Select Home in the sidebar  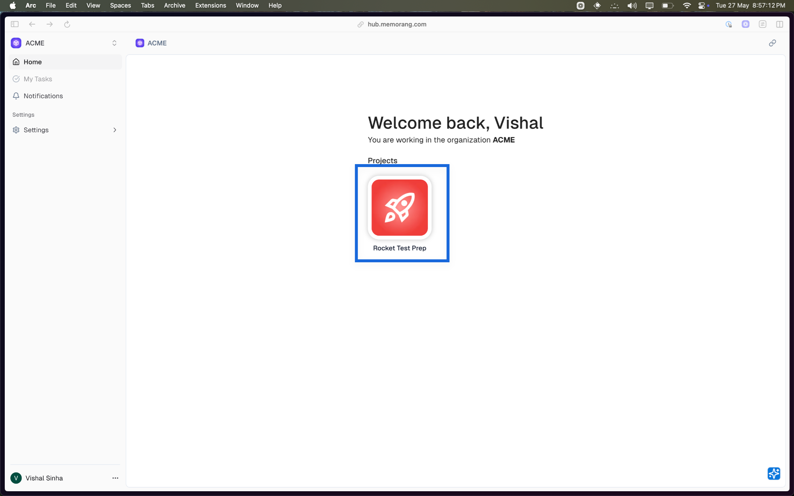tap(33, 62)
